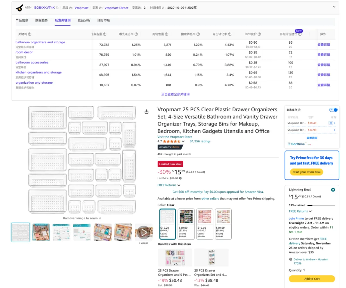
Task: Click help icon next to 点击转化率
Action: pos(230,34)
